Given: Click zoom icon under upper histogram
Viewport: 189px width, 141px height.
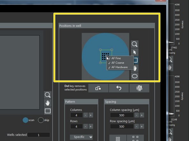Looking at the screenshot, I should 170,59.
